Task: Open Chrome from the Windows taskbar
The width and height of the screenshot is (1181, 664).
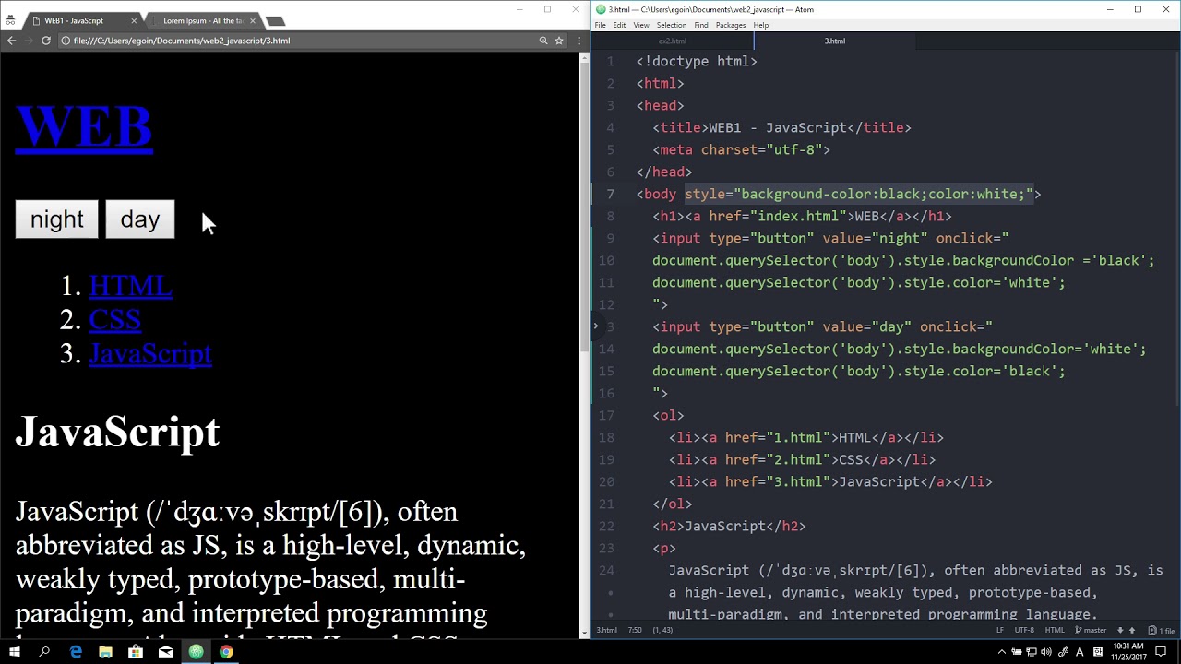Action: coord(226,652)
